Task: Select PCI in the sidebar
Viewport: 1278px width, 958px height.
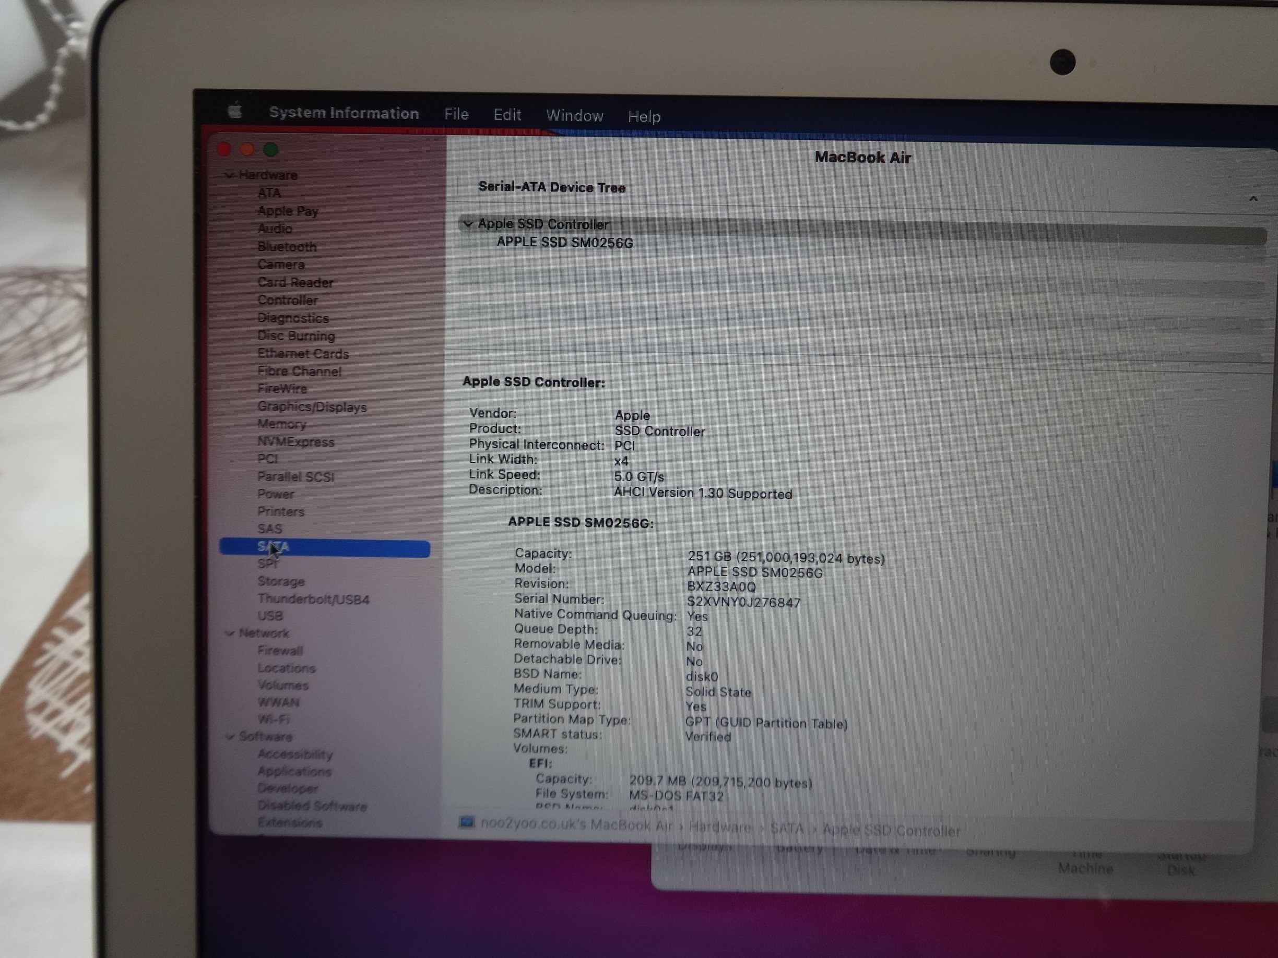Action: pos(267,459)
